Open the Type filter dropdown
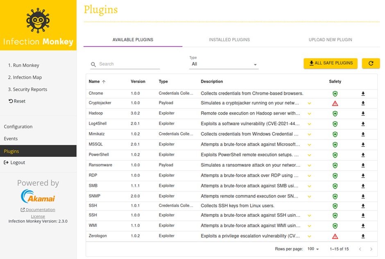 224,64
